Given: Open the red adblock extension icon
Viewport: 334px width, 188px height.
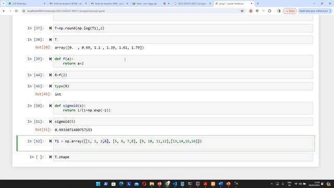Looking at the screenshot, I should (x=250, y=11).
